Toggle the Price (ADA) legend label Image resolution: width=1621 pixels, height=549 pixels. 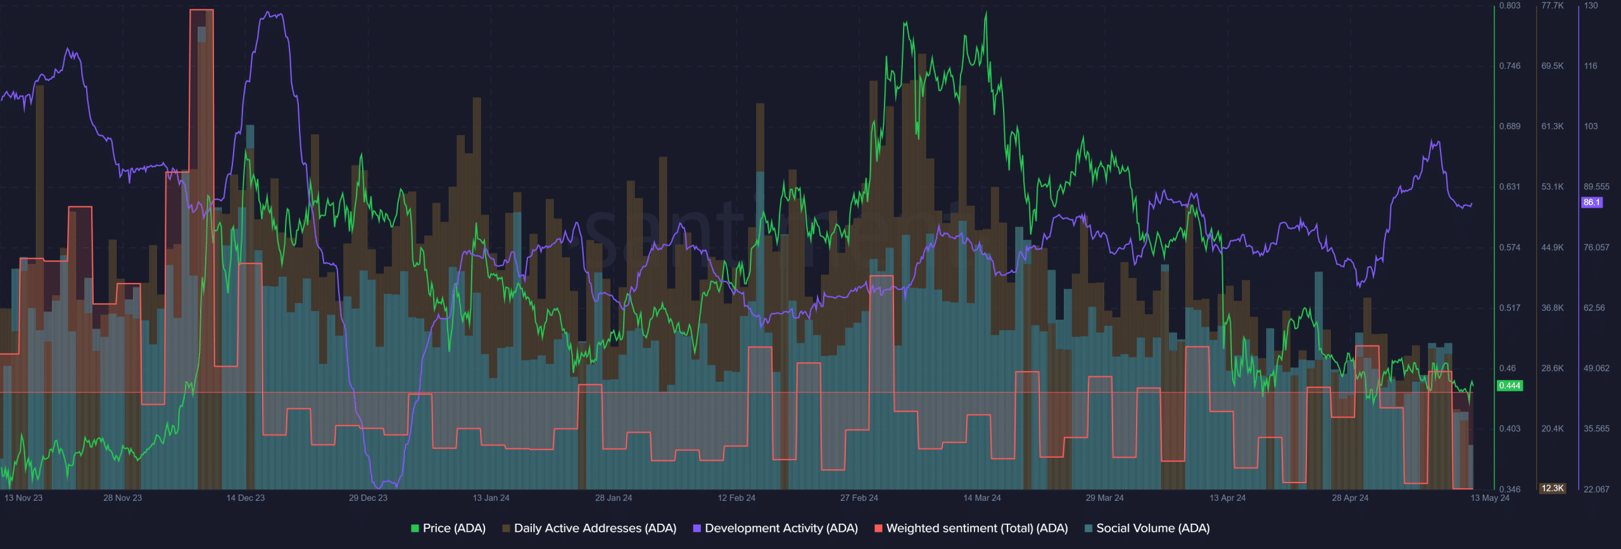coord(454,528)
